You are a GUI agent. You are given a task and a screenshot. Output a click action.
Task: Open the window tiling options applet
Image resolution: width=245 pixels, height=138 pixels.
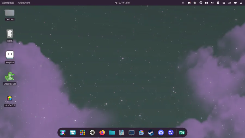207,3
